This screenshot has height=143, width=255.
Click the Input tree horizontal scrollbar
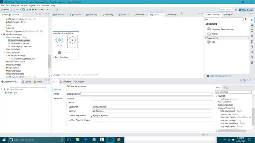click(x=232, y=131)
